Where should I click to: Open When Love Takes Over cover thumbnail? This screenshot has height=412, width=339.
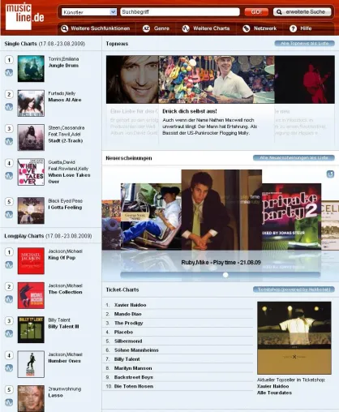pos(31,172)
